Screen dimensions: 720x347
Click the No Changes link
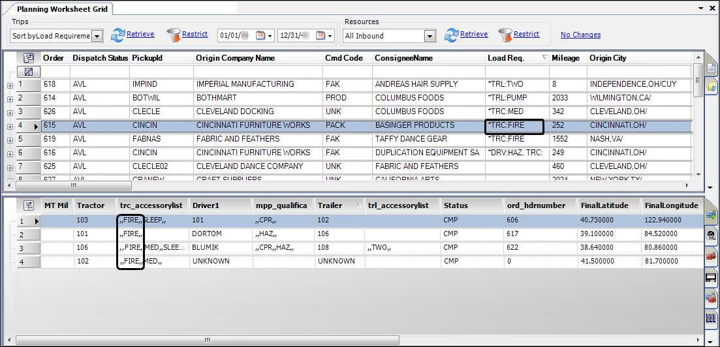tap(580, 35)
